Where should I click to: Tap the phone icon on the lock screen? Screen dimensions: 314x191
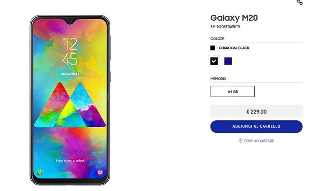pos(39,172)
